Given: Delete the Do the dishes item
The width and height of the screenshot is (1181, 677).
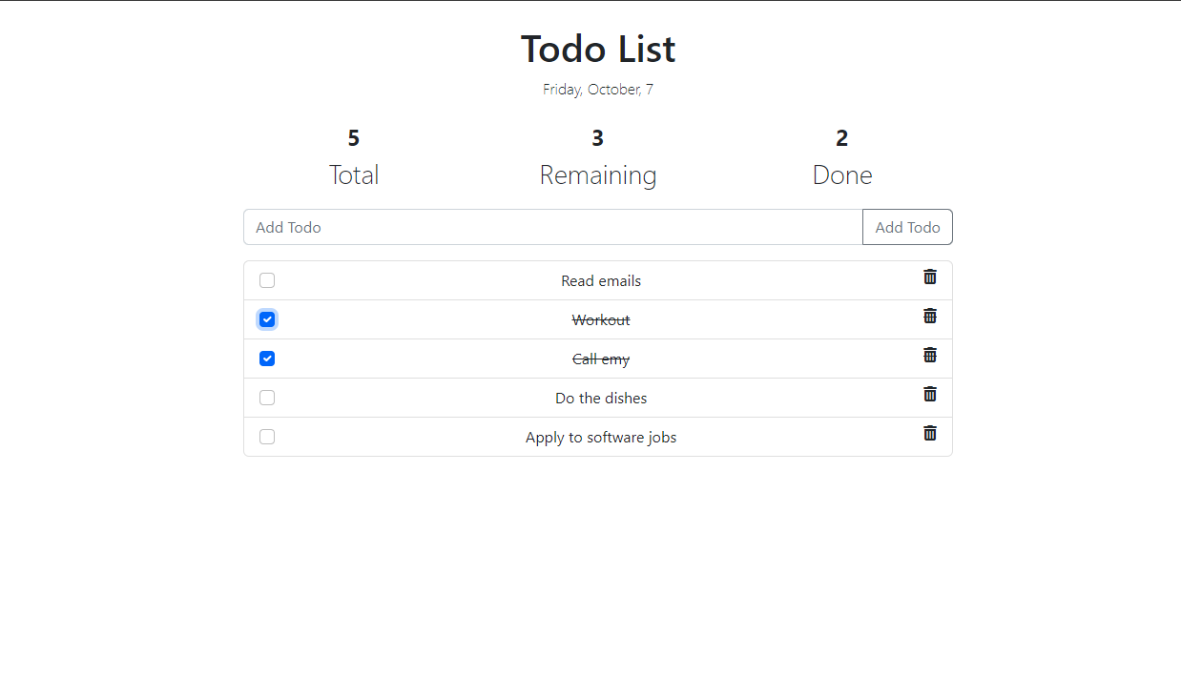Looking at the screenshot, I should pyautogui.click(x=930, y=394).
